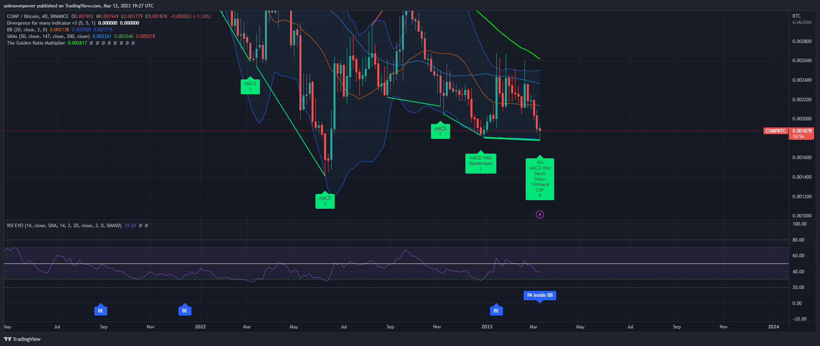Click the BB lower value 0.001775
The height and width of the screenshot is (346, 820).
pyautogui.click(x=103, y=30)
